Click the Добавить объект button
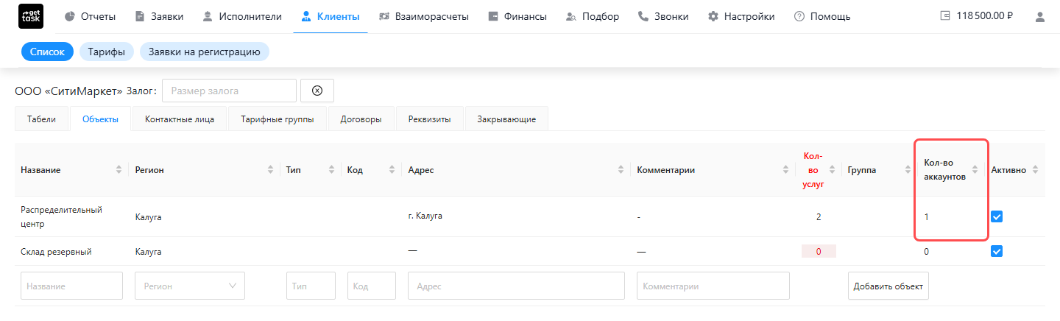Image resolution: width=1060 pixels, height=321 pixels. (x=888, y=286)
